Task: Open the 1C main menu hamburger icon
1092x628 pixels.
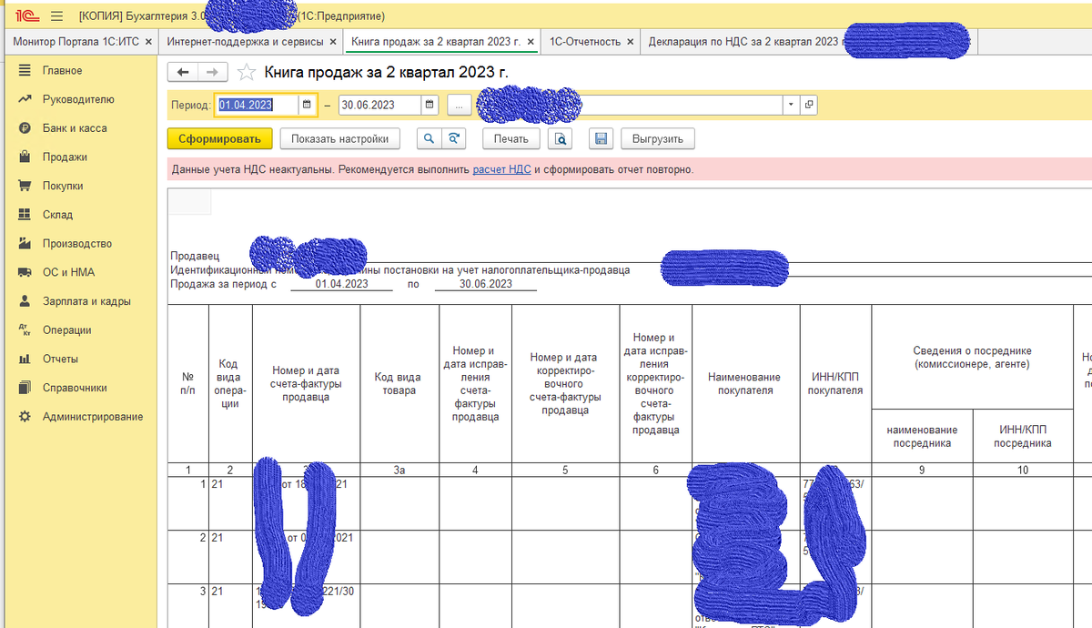Action: tap(56, 16)
